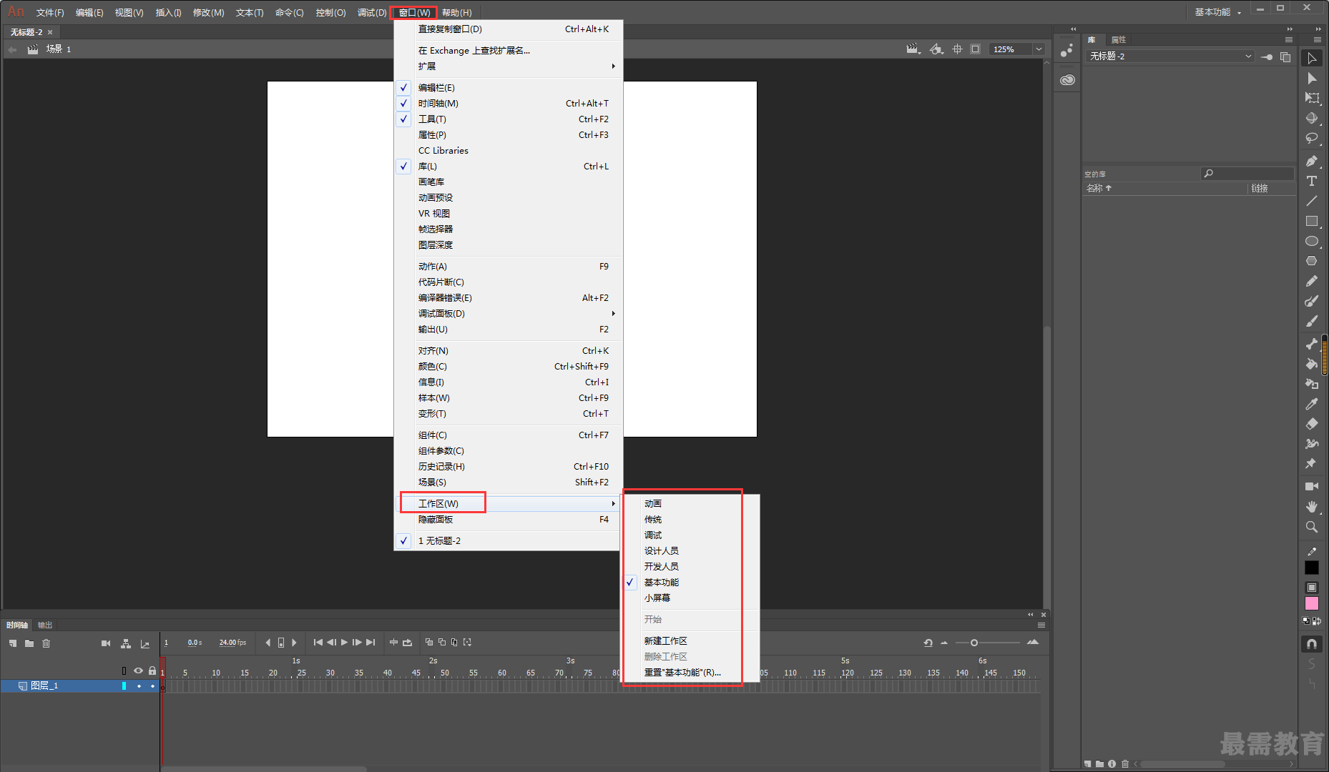Click 在 Exchange 上查找扩展名...
Image resolution: width=1329 pixels, height=772 pixels.
tap(508, 51)
